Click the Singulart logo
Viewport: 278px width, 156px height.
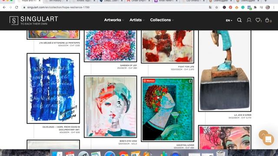tap(34, 20)
